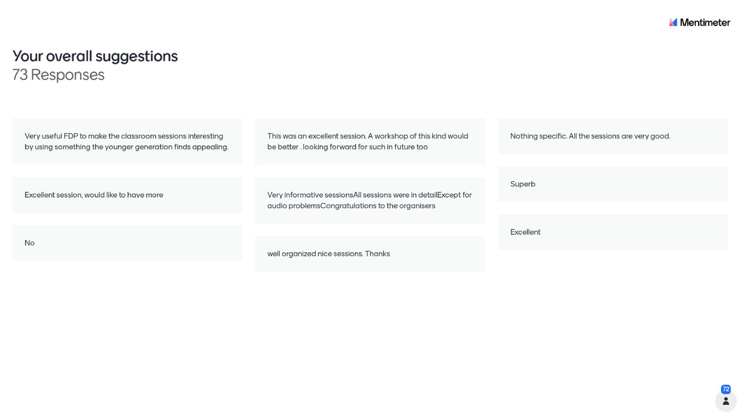Image resolution: width=743 pixels, height=418 pixels.
Task: Select the 'Very useful FDP' response line
Action: coord(124,136)
